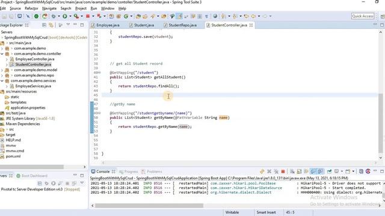Click the Package Explorer horizontal scrollbar
Image resolution: width=385 pixels, height=216 pixels.
pos(32,167)
